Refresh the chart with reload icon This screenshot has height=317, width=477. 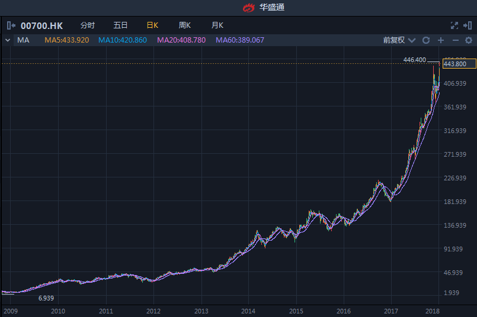coord(425,40)
